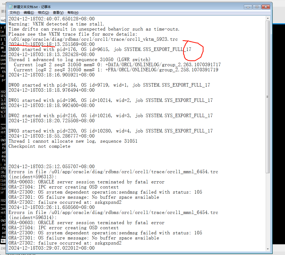The image size is (285, 255).
Task: Click the +DATA/ORCL/ONLINELOG group_2.263 line
Action: point(117,65)
